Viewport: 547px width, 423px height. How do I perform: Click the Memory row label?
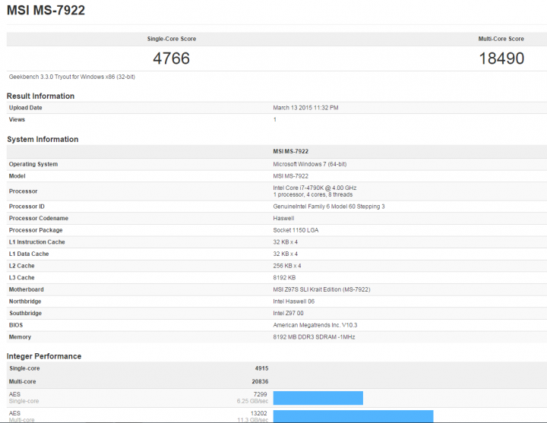tap(20, 337)
